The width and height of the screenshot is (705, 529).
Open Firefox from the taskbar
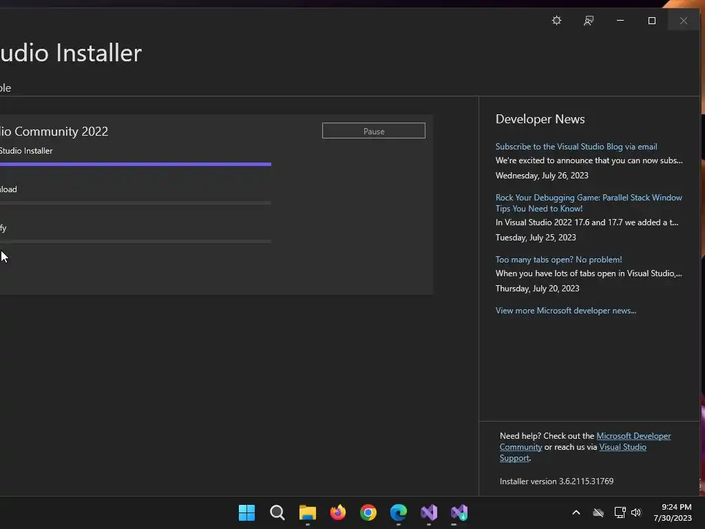pyautogui.click(x=337, y=512)
